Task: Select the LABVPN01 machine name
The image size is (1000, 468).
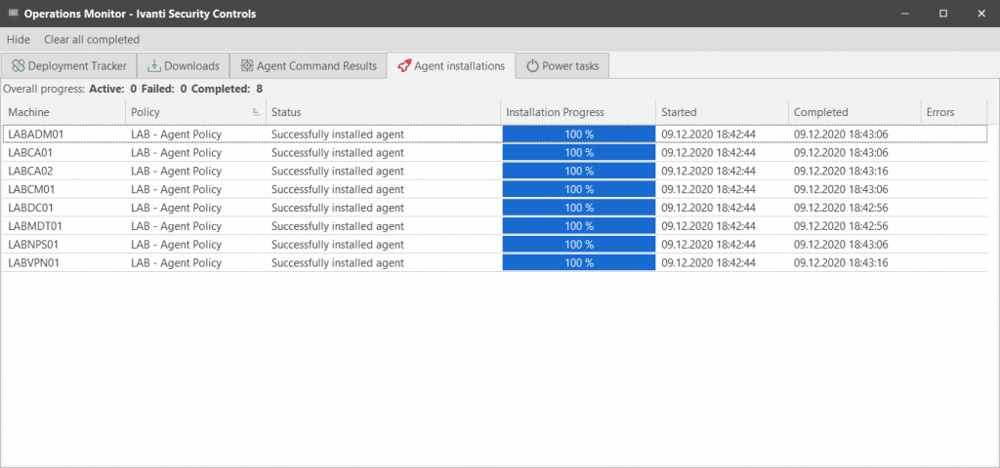Action: tap(34, 263)
